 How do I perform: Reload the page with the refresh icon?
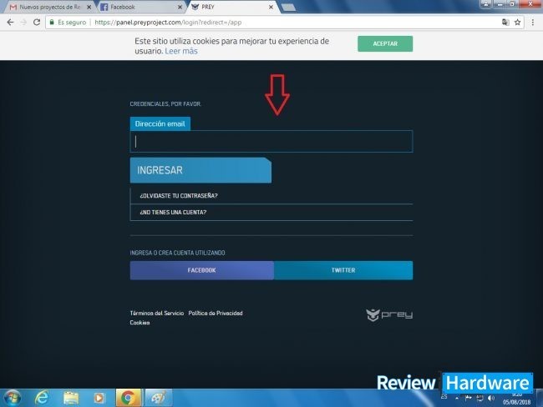[37, 23]
